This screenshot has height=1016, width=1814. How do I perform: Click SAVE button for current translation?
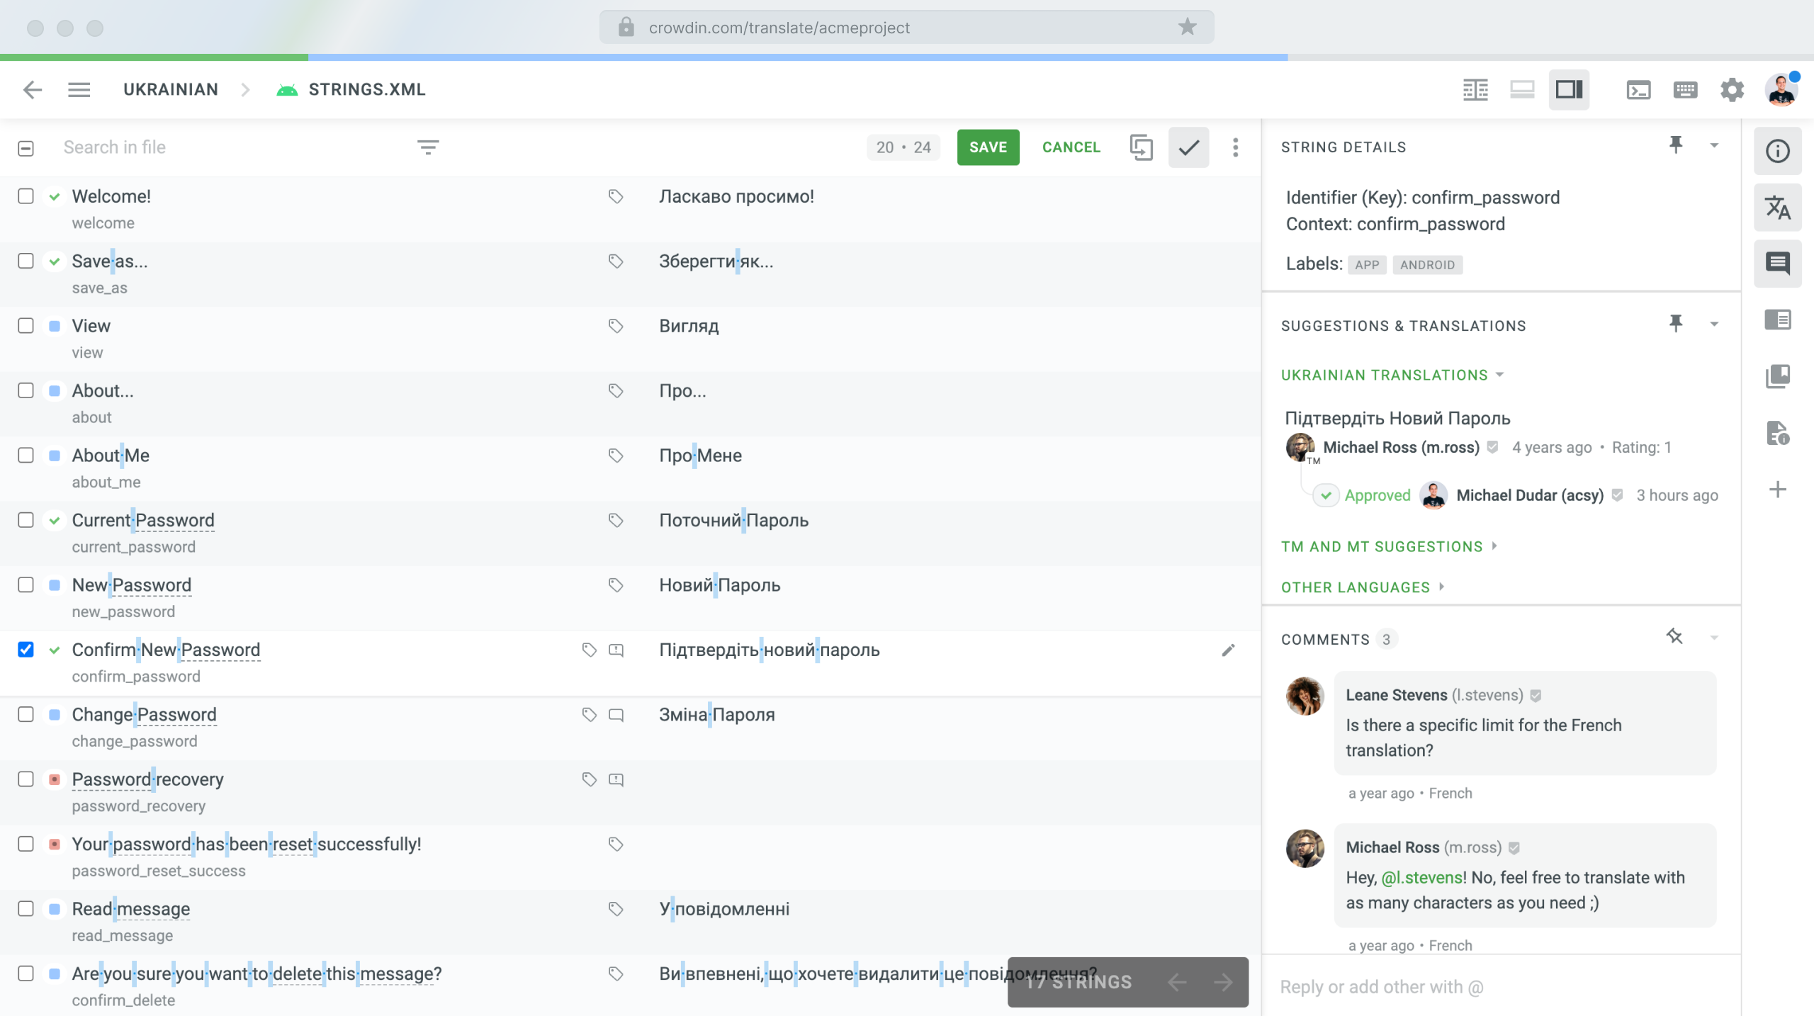(x=988, y=146)
